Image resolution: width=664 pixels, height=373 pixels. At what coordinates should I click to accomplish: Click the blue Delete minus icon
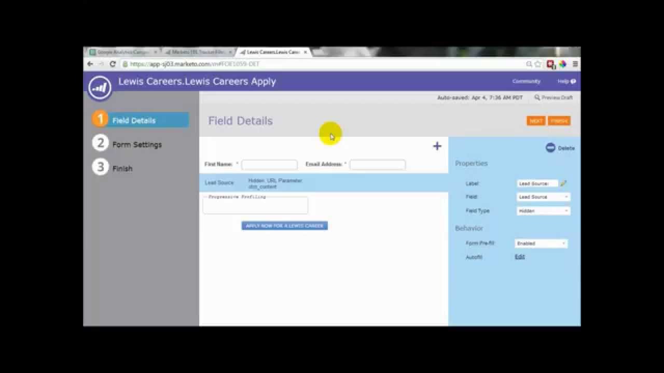coord(550,148)
